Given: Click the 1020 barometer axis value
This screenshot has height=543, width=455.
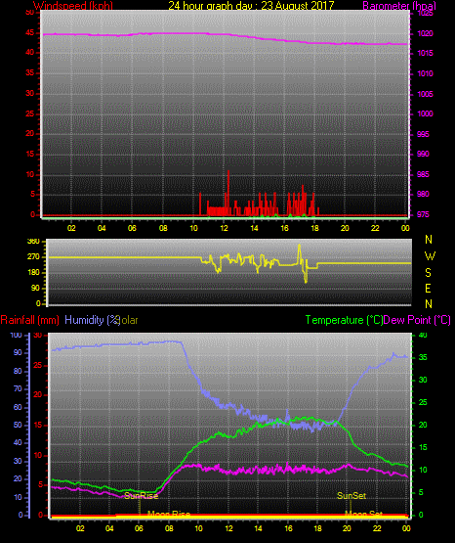Looking at the screenshot, I should click(425, 33).
